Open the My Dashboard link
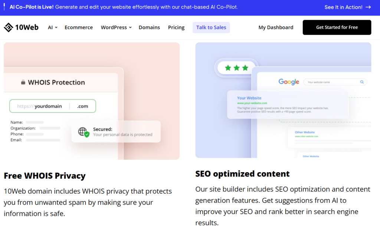 (x=276, y=27)
